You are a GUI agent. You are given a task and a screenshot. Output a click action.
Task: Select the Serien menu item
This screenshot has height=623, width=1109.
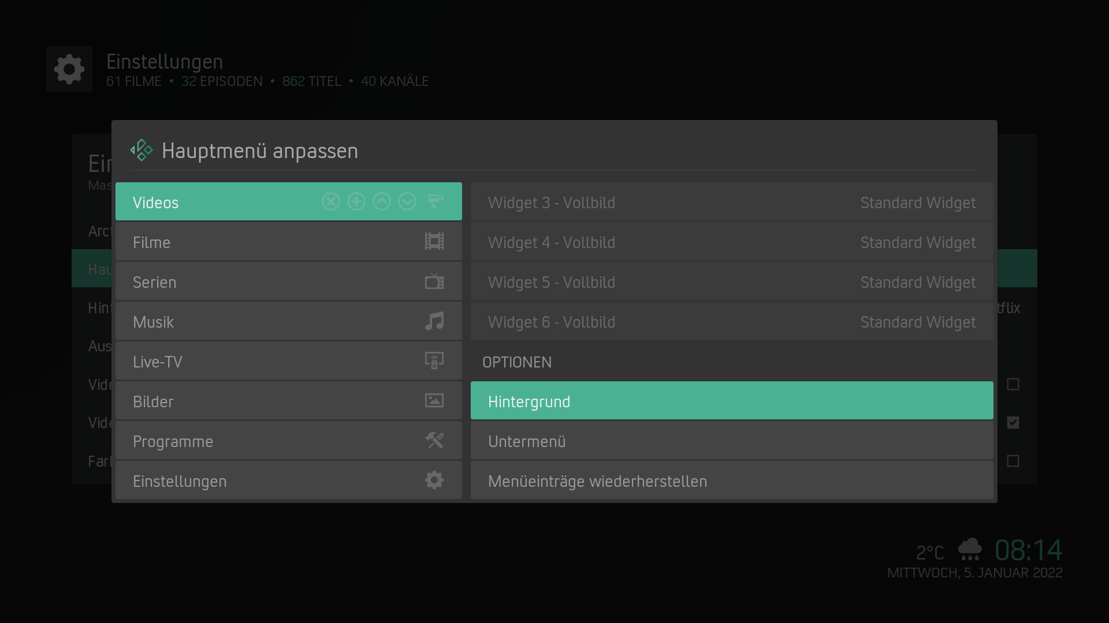(x=289, y=282)
